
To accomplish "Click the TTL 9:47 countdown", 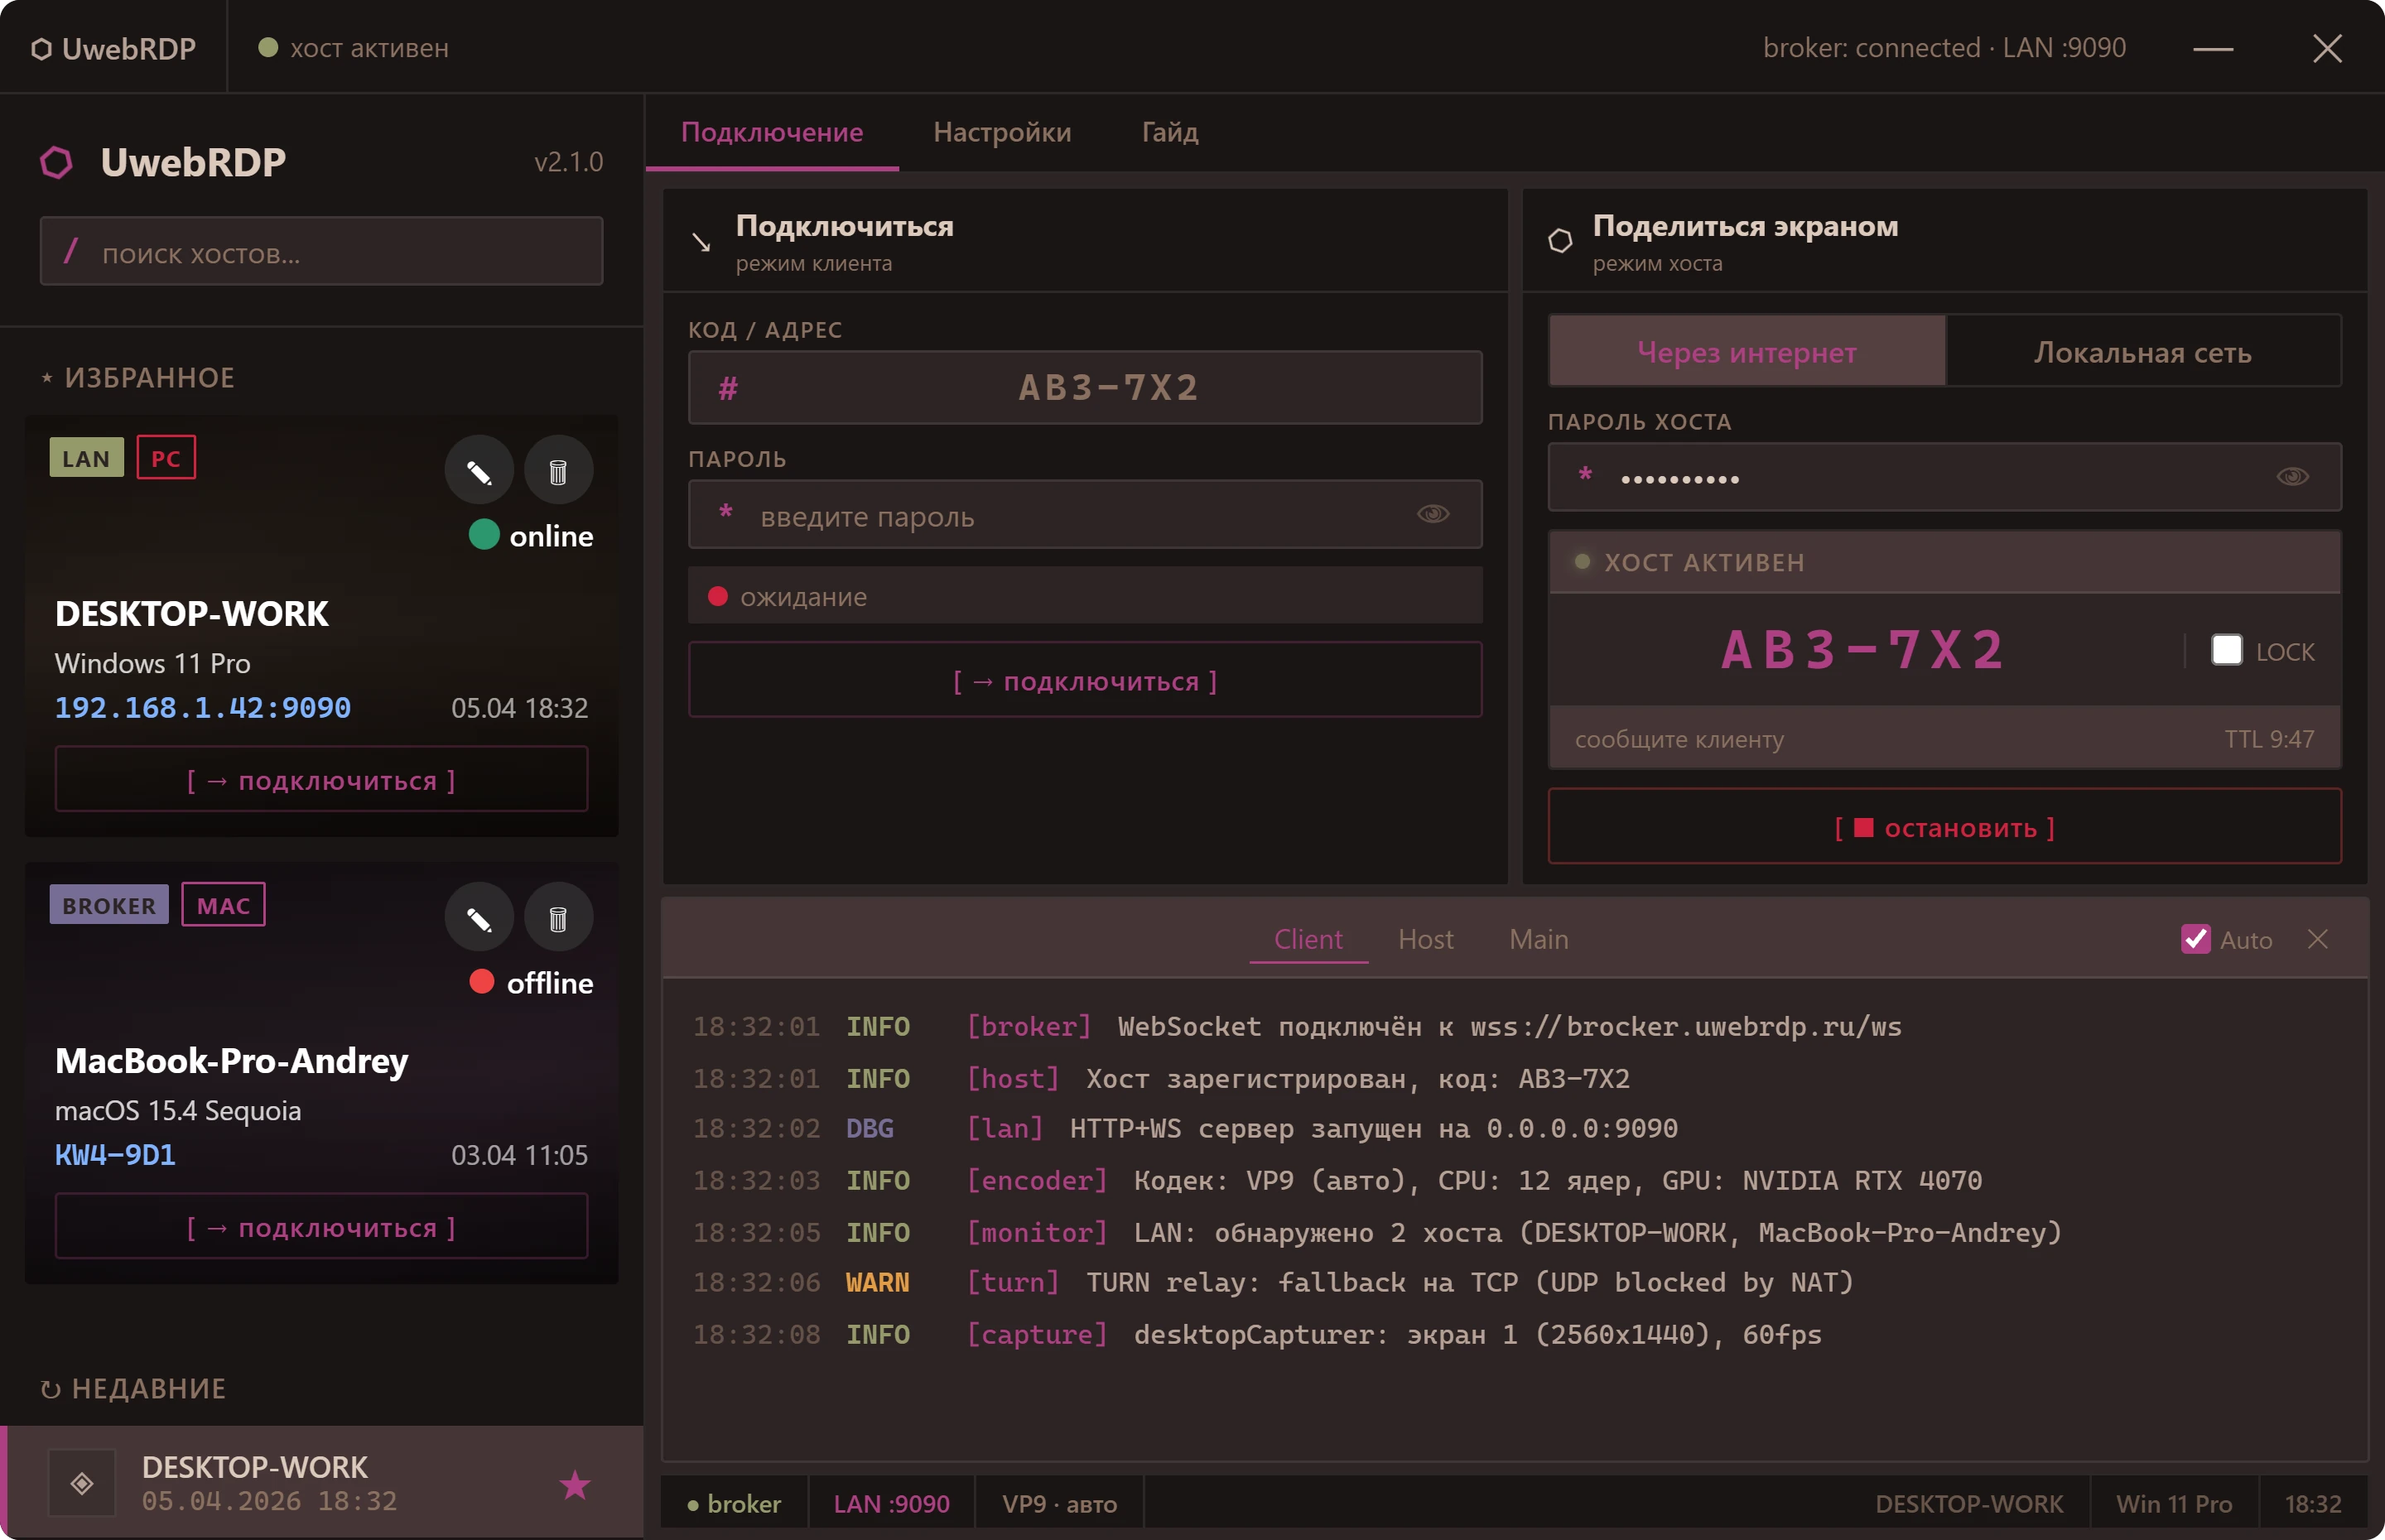I will pyautogui.click(x=2269, y=739).
